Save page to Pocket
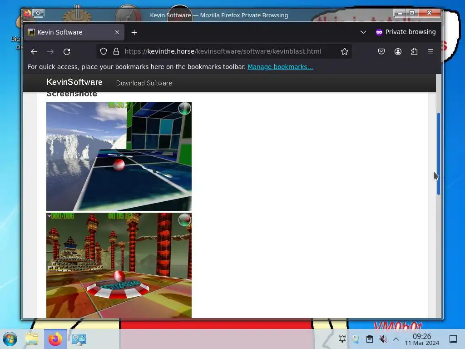 [381, 51]
